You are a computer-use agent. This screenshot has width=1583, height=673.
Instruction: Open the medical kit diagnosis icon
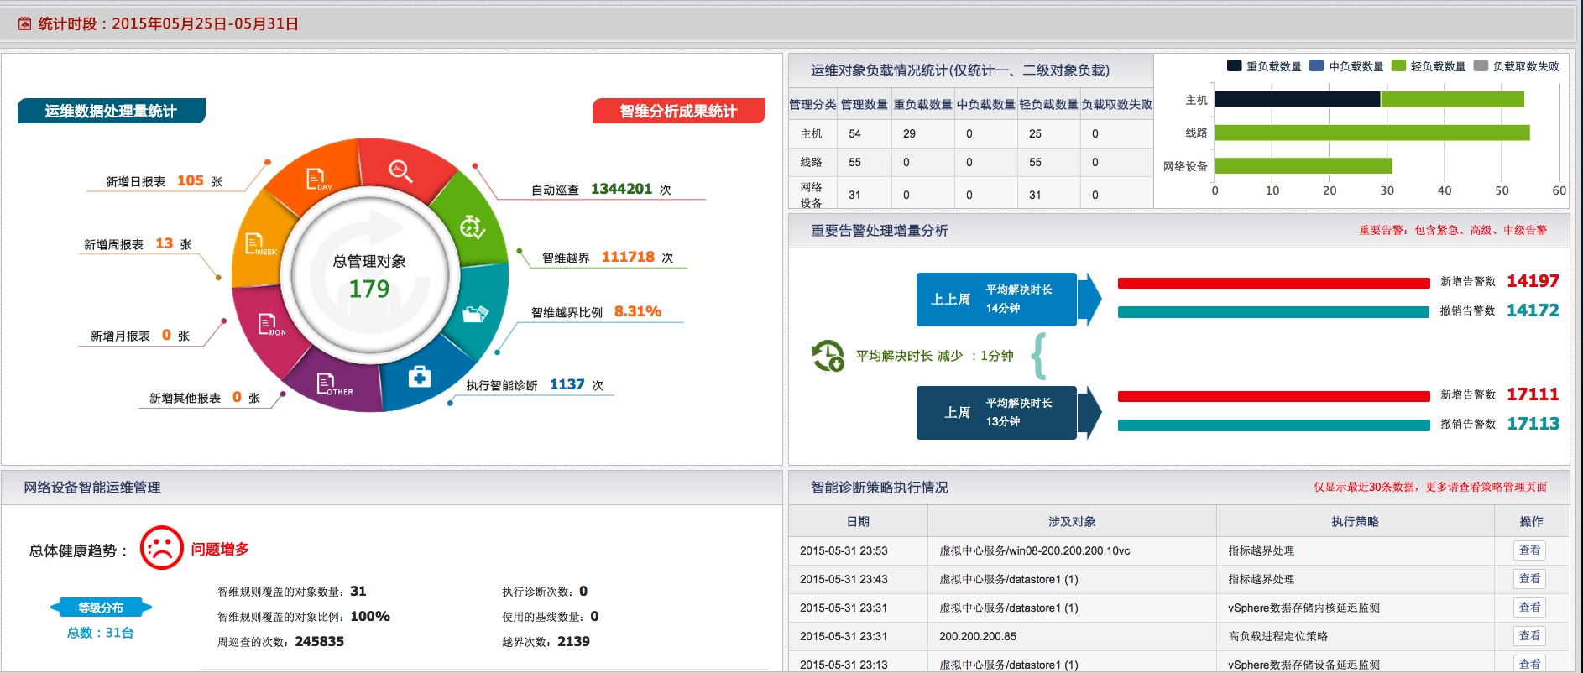(420, 377)
